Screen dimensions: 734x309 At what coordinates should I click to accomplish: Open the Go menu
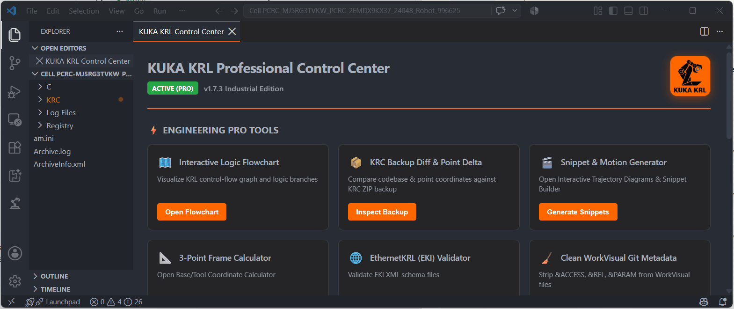click(x=139, y=11)
